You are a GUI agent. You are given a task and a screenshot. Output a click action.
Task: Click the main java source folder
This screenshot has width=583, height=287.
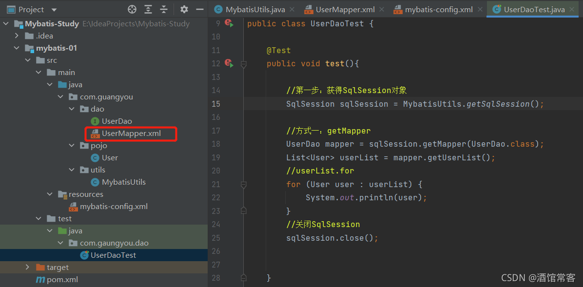62,85
